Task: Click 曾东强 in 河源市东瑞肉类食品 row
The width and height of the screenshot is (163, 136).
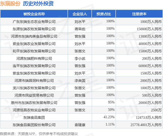Action: pos(80,36)
